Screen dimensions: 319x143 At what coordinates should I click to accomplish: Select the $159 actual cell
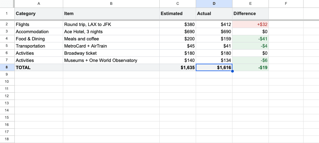click(x=214, y=39)
